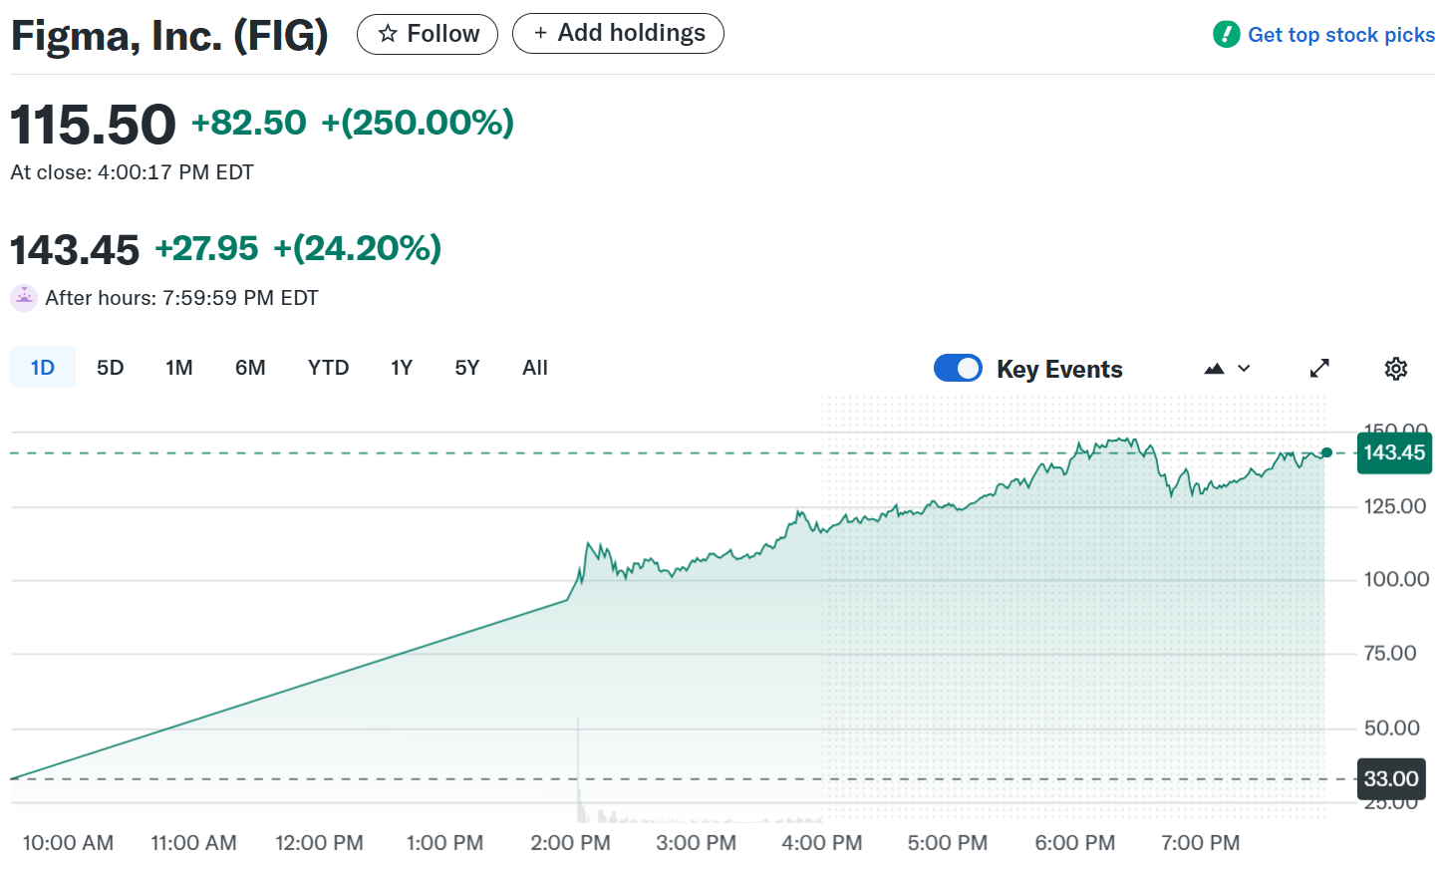Click the +(24.20%) after-hours change

[x=358, y=248]
